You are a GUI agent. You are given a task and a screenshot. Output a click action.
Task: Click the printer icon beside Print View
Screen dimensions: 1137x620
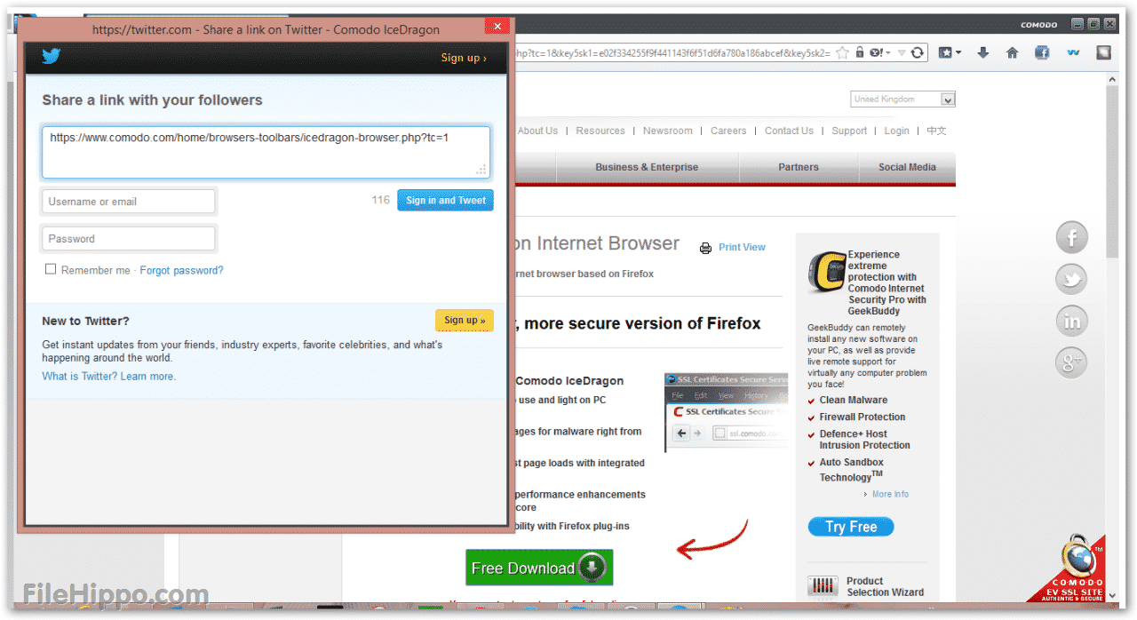coord(705,248)
